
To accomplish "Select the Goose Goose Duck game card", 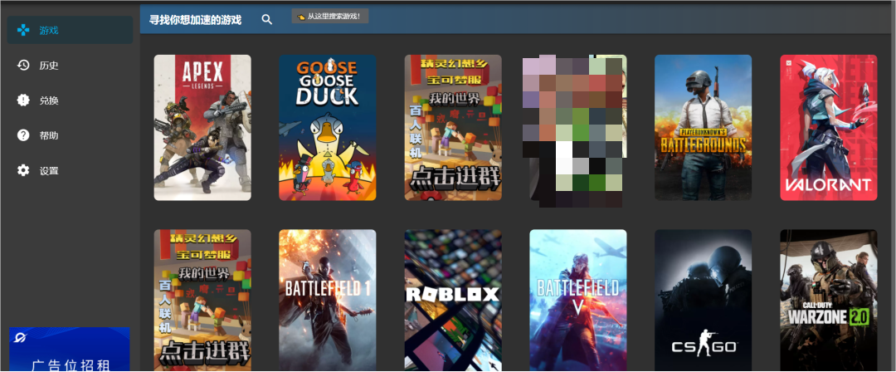I will 328,128.
